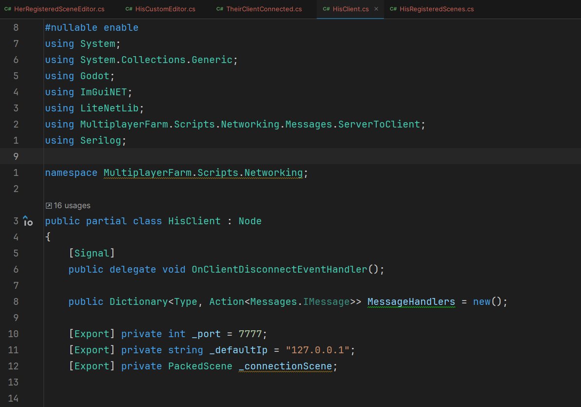This screenshot has height=407, width=581.
Task: Click the inheritance gutter icon next to HisClient class
Action: 28,221
